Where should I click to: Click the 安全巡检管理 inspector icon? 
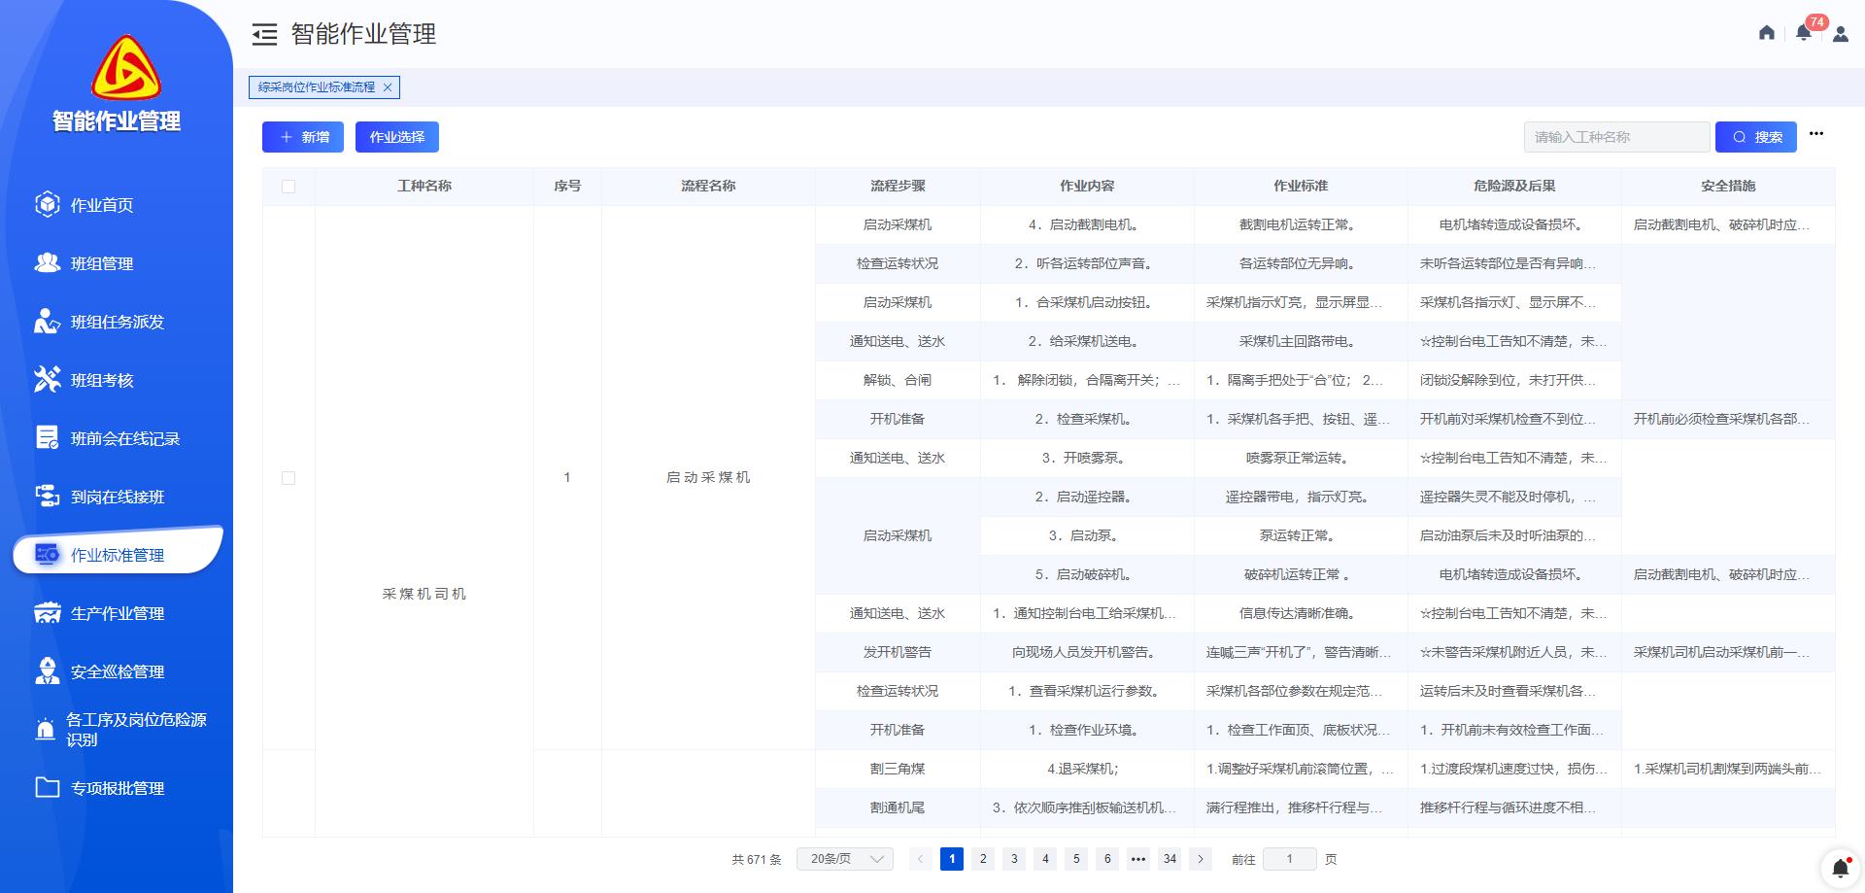click(47, 670)
